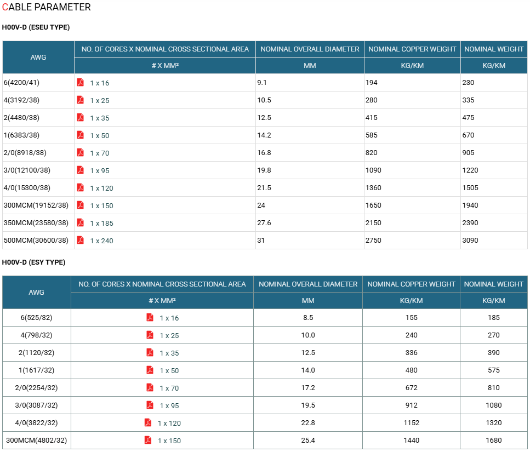
Task: Open PDF icon for ESY 1 x 16
Action: (150, 318)
